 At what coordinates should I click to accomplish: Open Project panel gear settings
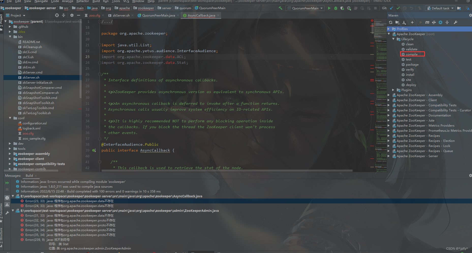(72, 15)
